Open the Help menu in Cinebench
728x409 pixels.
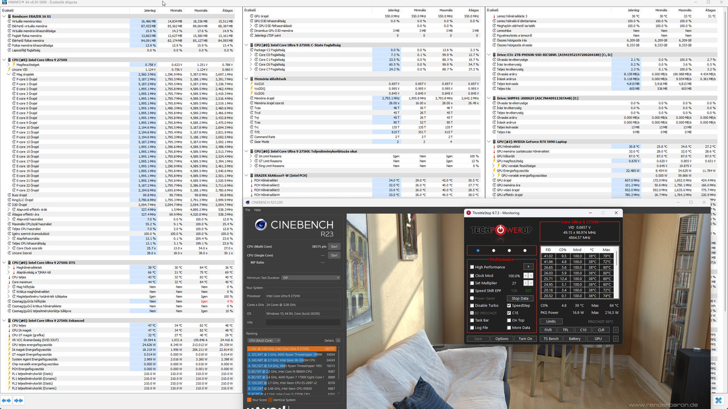pos(258,210)
